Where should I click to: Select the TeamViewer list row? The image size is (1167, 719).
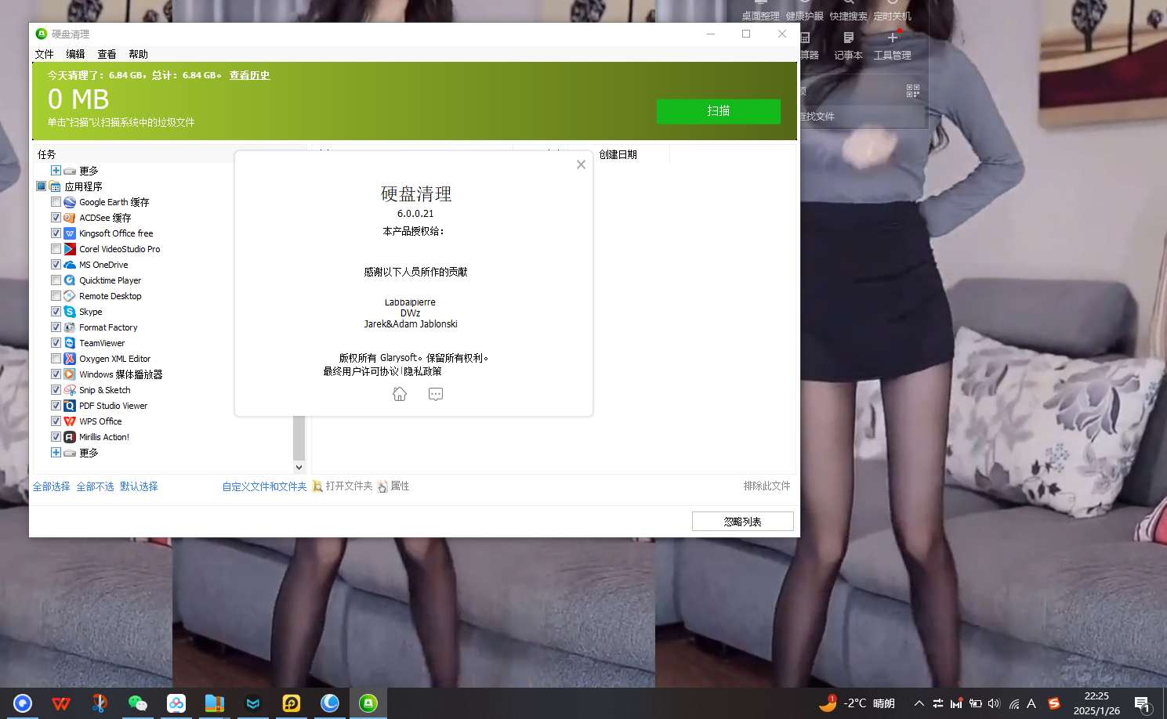pos(102,343)
